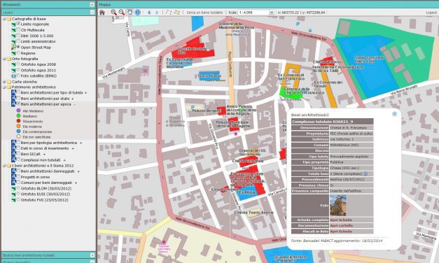Image resolution: width=439 pixels, height=263 pixels.
Task: Close the Beni architettonici popup
Action: [x=394, y=114]
